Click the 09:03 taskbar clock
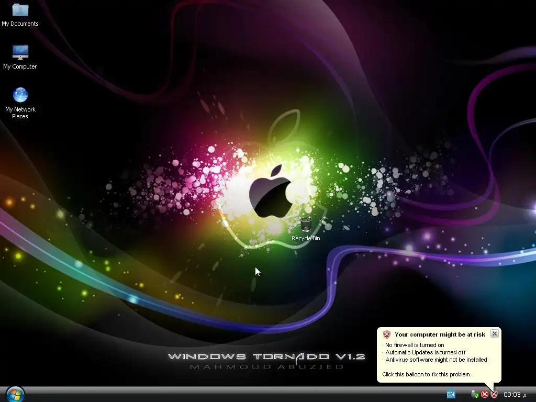Screen dimensions: 536x402 [515, 395]
